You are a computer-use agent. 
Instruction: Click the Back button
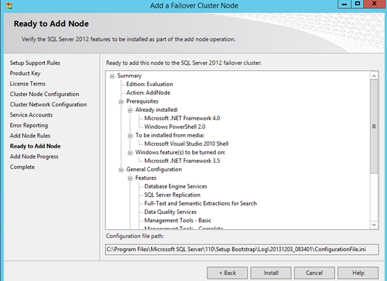click(x=226, y=272)
